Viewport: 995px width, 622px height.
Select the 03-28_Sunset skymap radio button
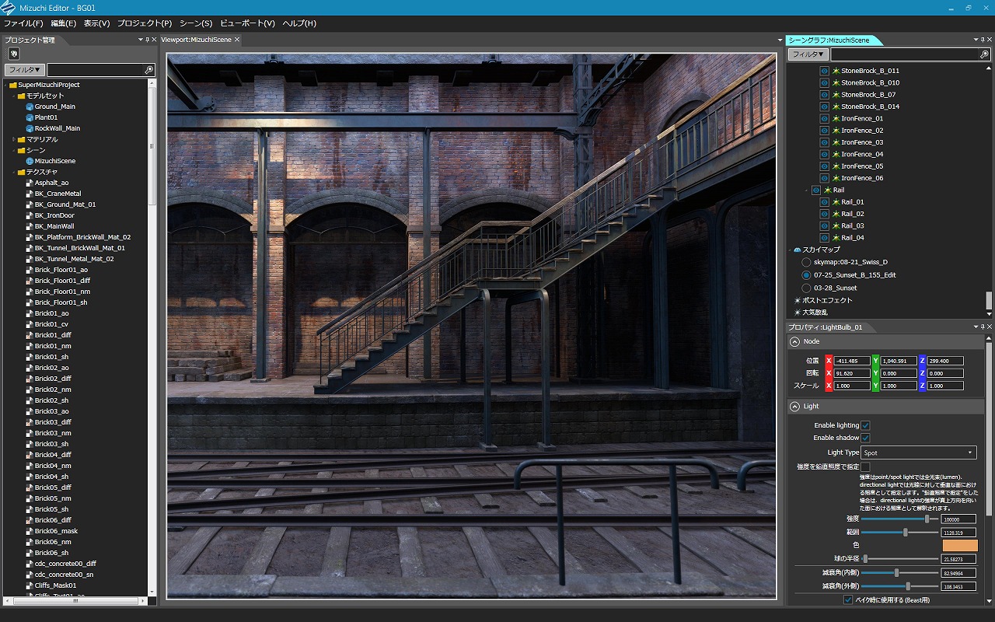(x=806, y=288)
